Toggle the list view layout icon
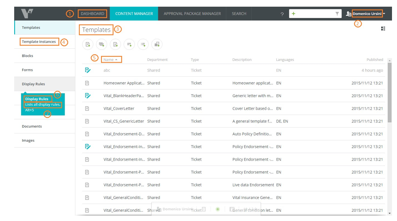This screenshot has width=397, height=221. click(383, 29)
